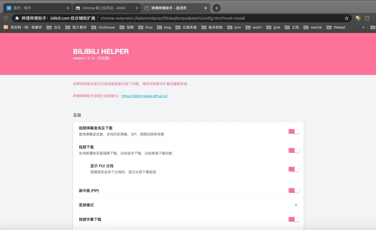This screenshot has height=230, width=376.
Task: Open the 当日 bookmark folder
Action: coord(54,27)
